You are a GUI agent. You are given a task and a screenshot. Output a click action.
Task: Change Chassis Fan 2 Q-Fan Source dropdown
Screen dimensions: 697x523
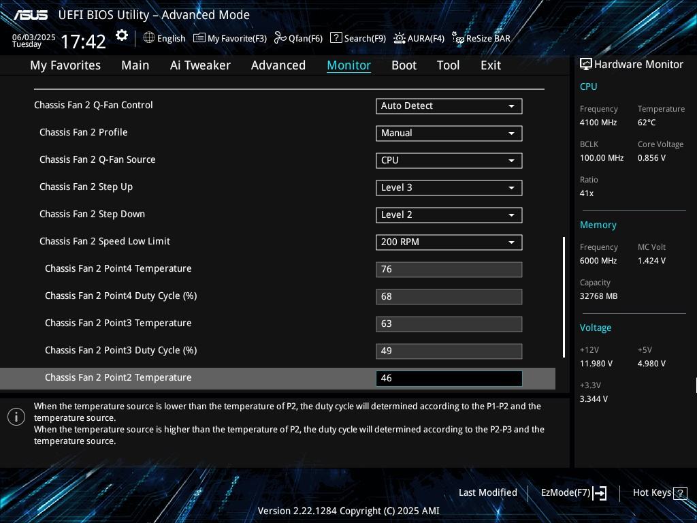[449, 161]
